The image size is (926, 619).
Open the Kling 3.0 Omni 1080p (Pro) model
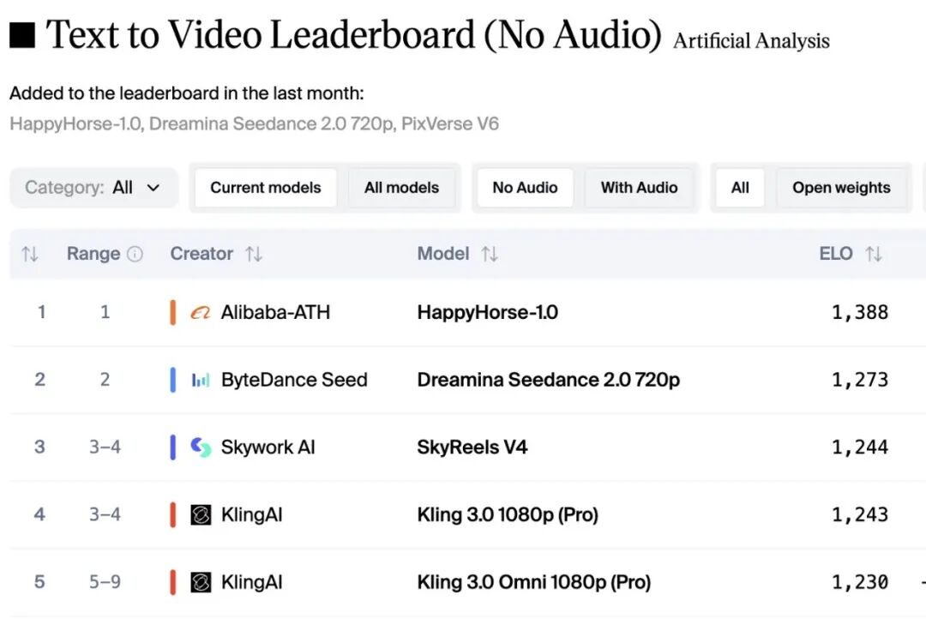click(x=534, y=582)
